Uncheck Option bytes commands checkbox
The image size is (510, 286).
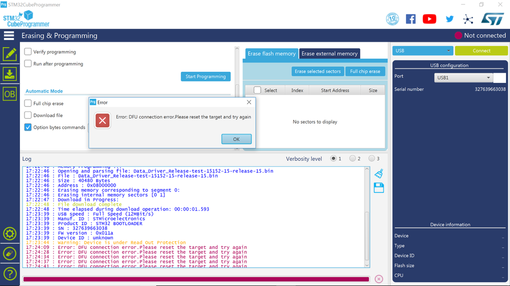[x=28, y=127]
